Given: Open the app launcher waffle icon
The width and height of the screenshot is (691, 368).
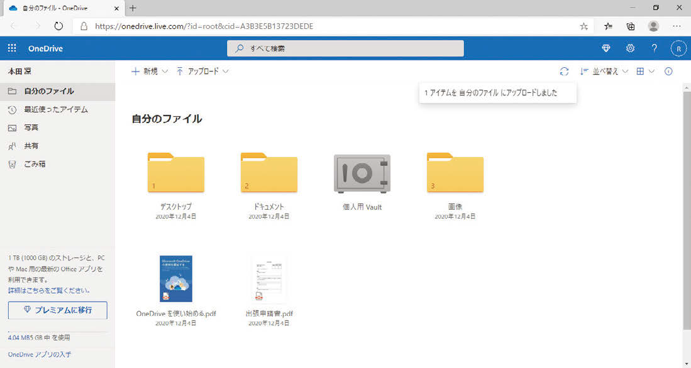Looking at the screenshot, I should [11, 48].
